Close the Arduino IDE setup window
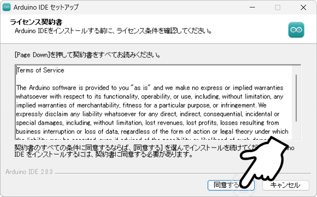This screenshot has height=197, width=317. (303, 7)
